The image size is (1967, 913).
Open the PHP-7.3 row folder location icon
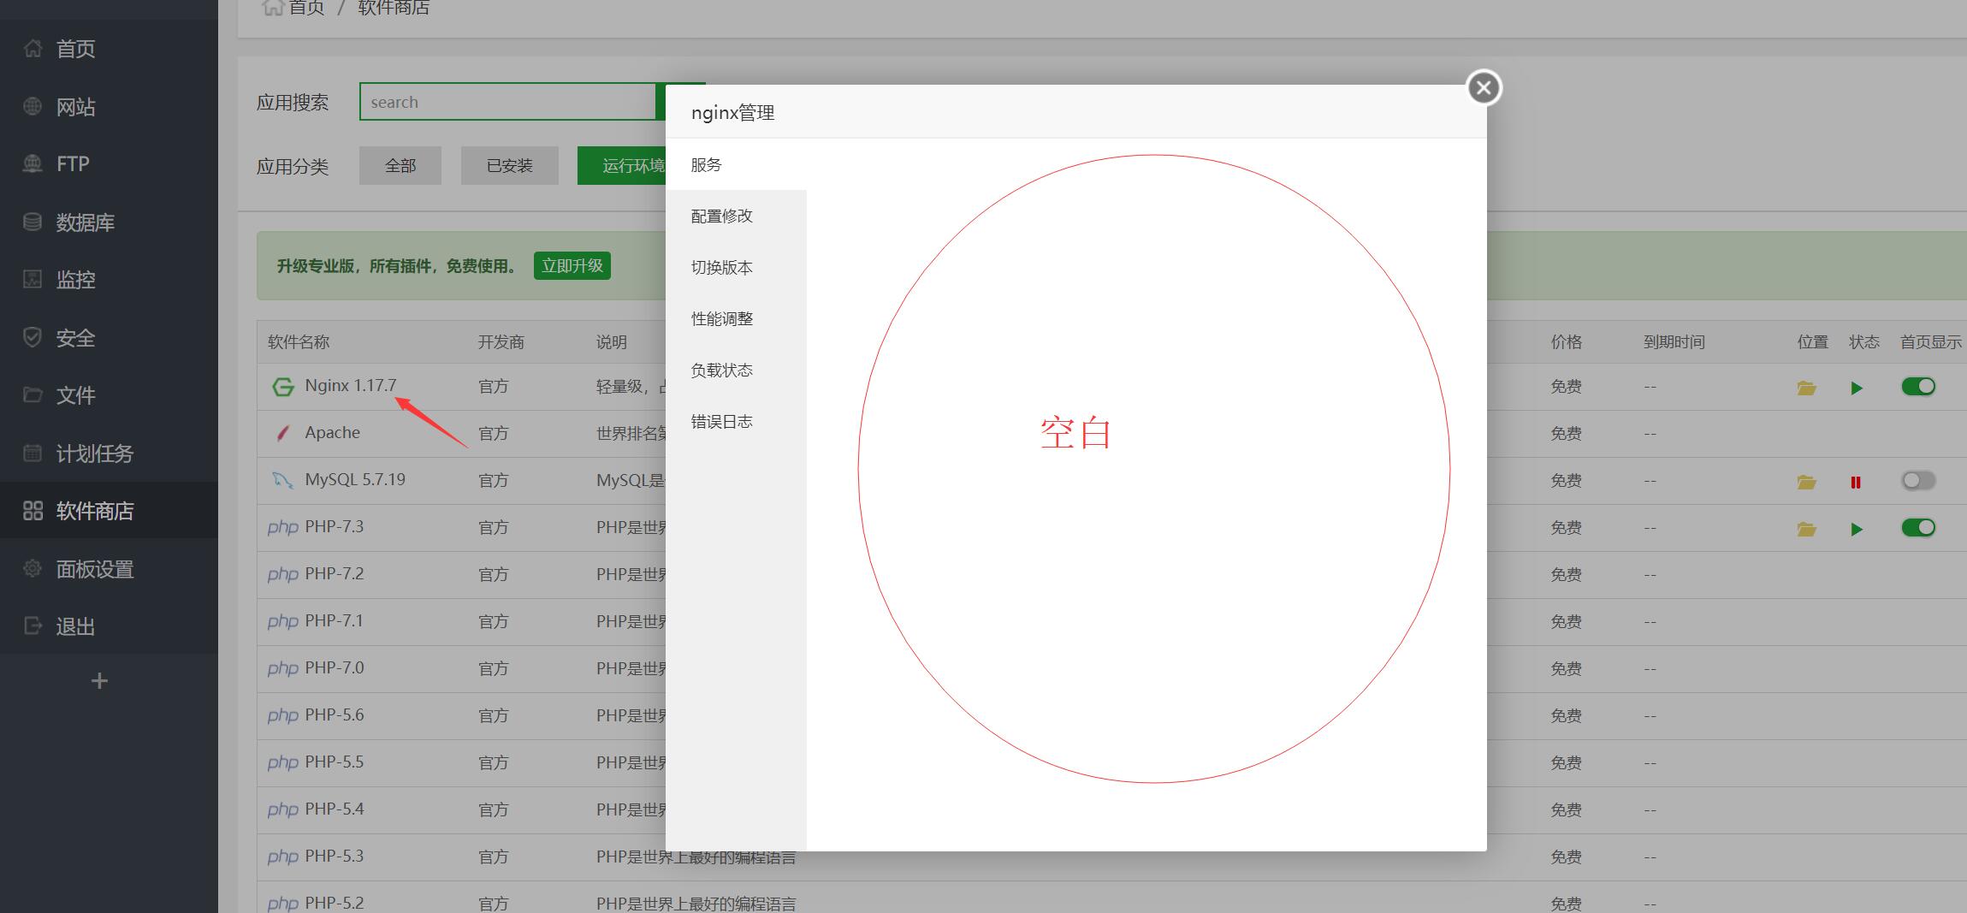coord(1806,529)
